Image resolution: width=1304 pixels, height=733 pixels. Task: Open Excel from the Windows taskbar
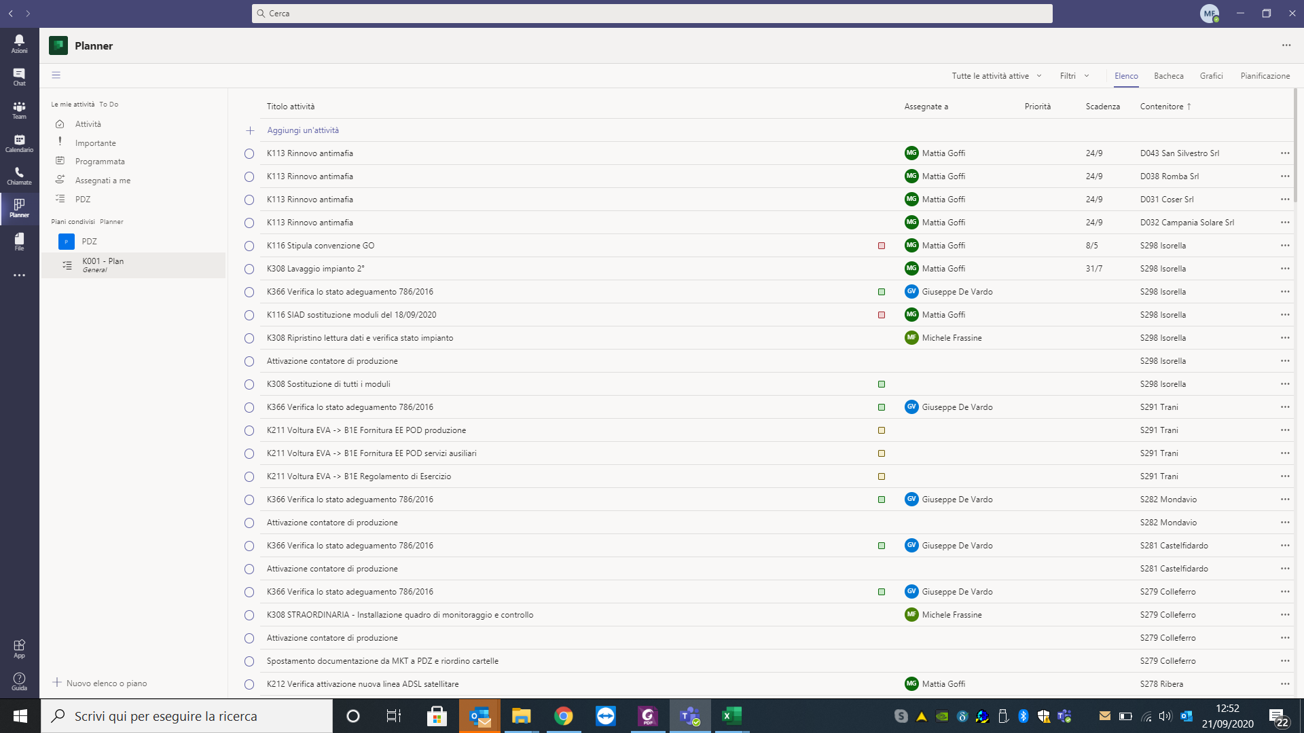point(731,716)
